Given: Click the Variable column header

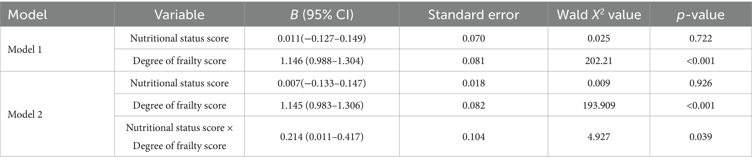Looking at the screenshot, I should click(x=179, y=15).
